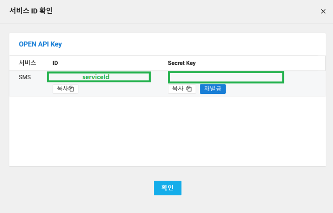Close the 서비스 ID 확인 dialog with X
This screenshot has height=213, width=333.
pos(323,11)
